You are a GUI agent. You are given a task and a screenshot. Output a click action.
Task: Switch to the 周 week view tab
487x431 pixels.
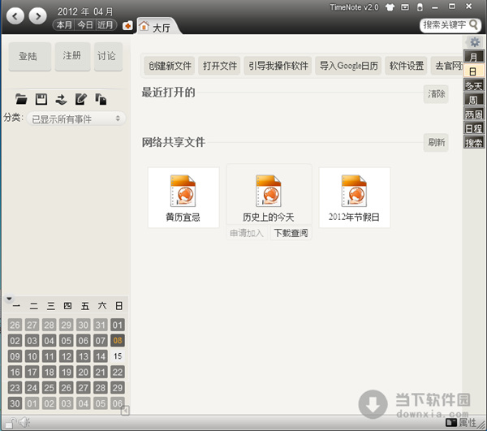(473, 100)
